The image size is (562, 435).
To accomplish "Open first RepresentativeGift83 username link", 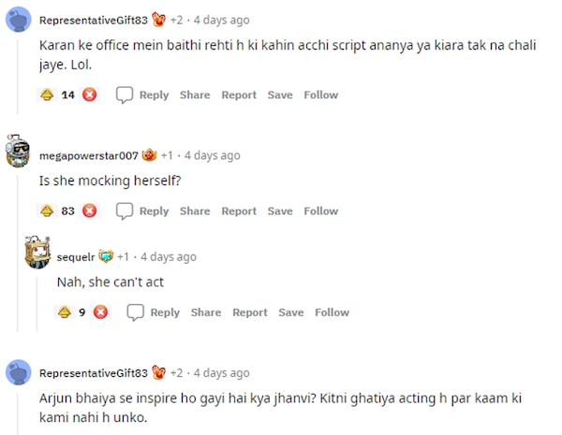I will tap(94, 20).
